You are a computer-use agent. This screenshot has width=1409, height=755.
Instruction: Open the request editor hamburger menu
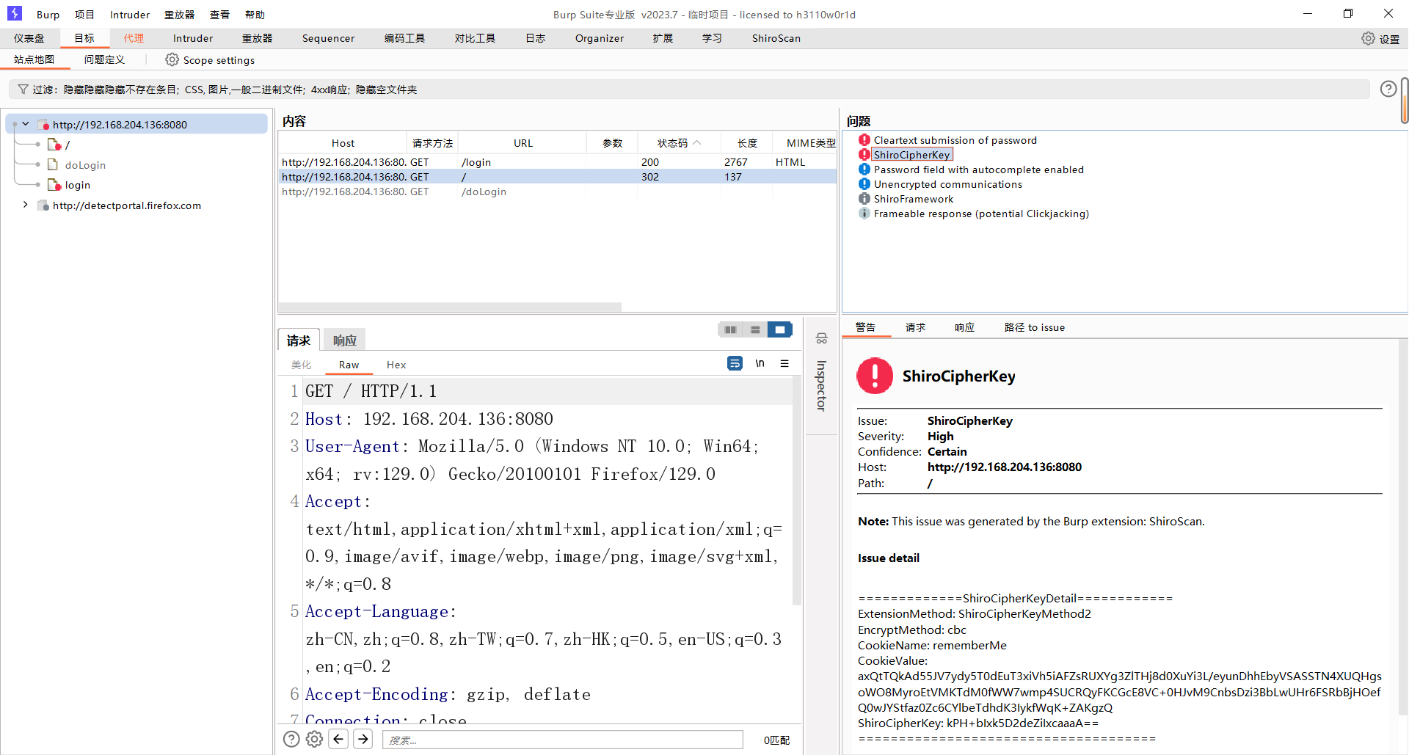coord(784,363)
